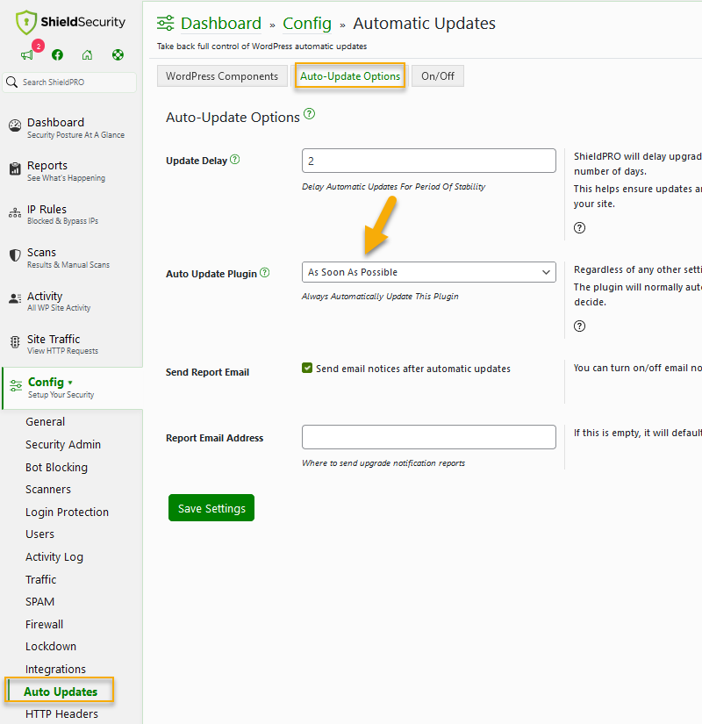Expand the Config menu arrow
The width and height of the screenshot is (702, 724).
[70, 383]
